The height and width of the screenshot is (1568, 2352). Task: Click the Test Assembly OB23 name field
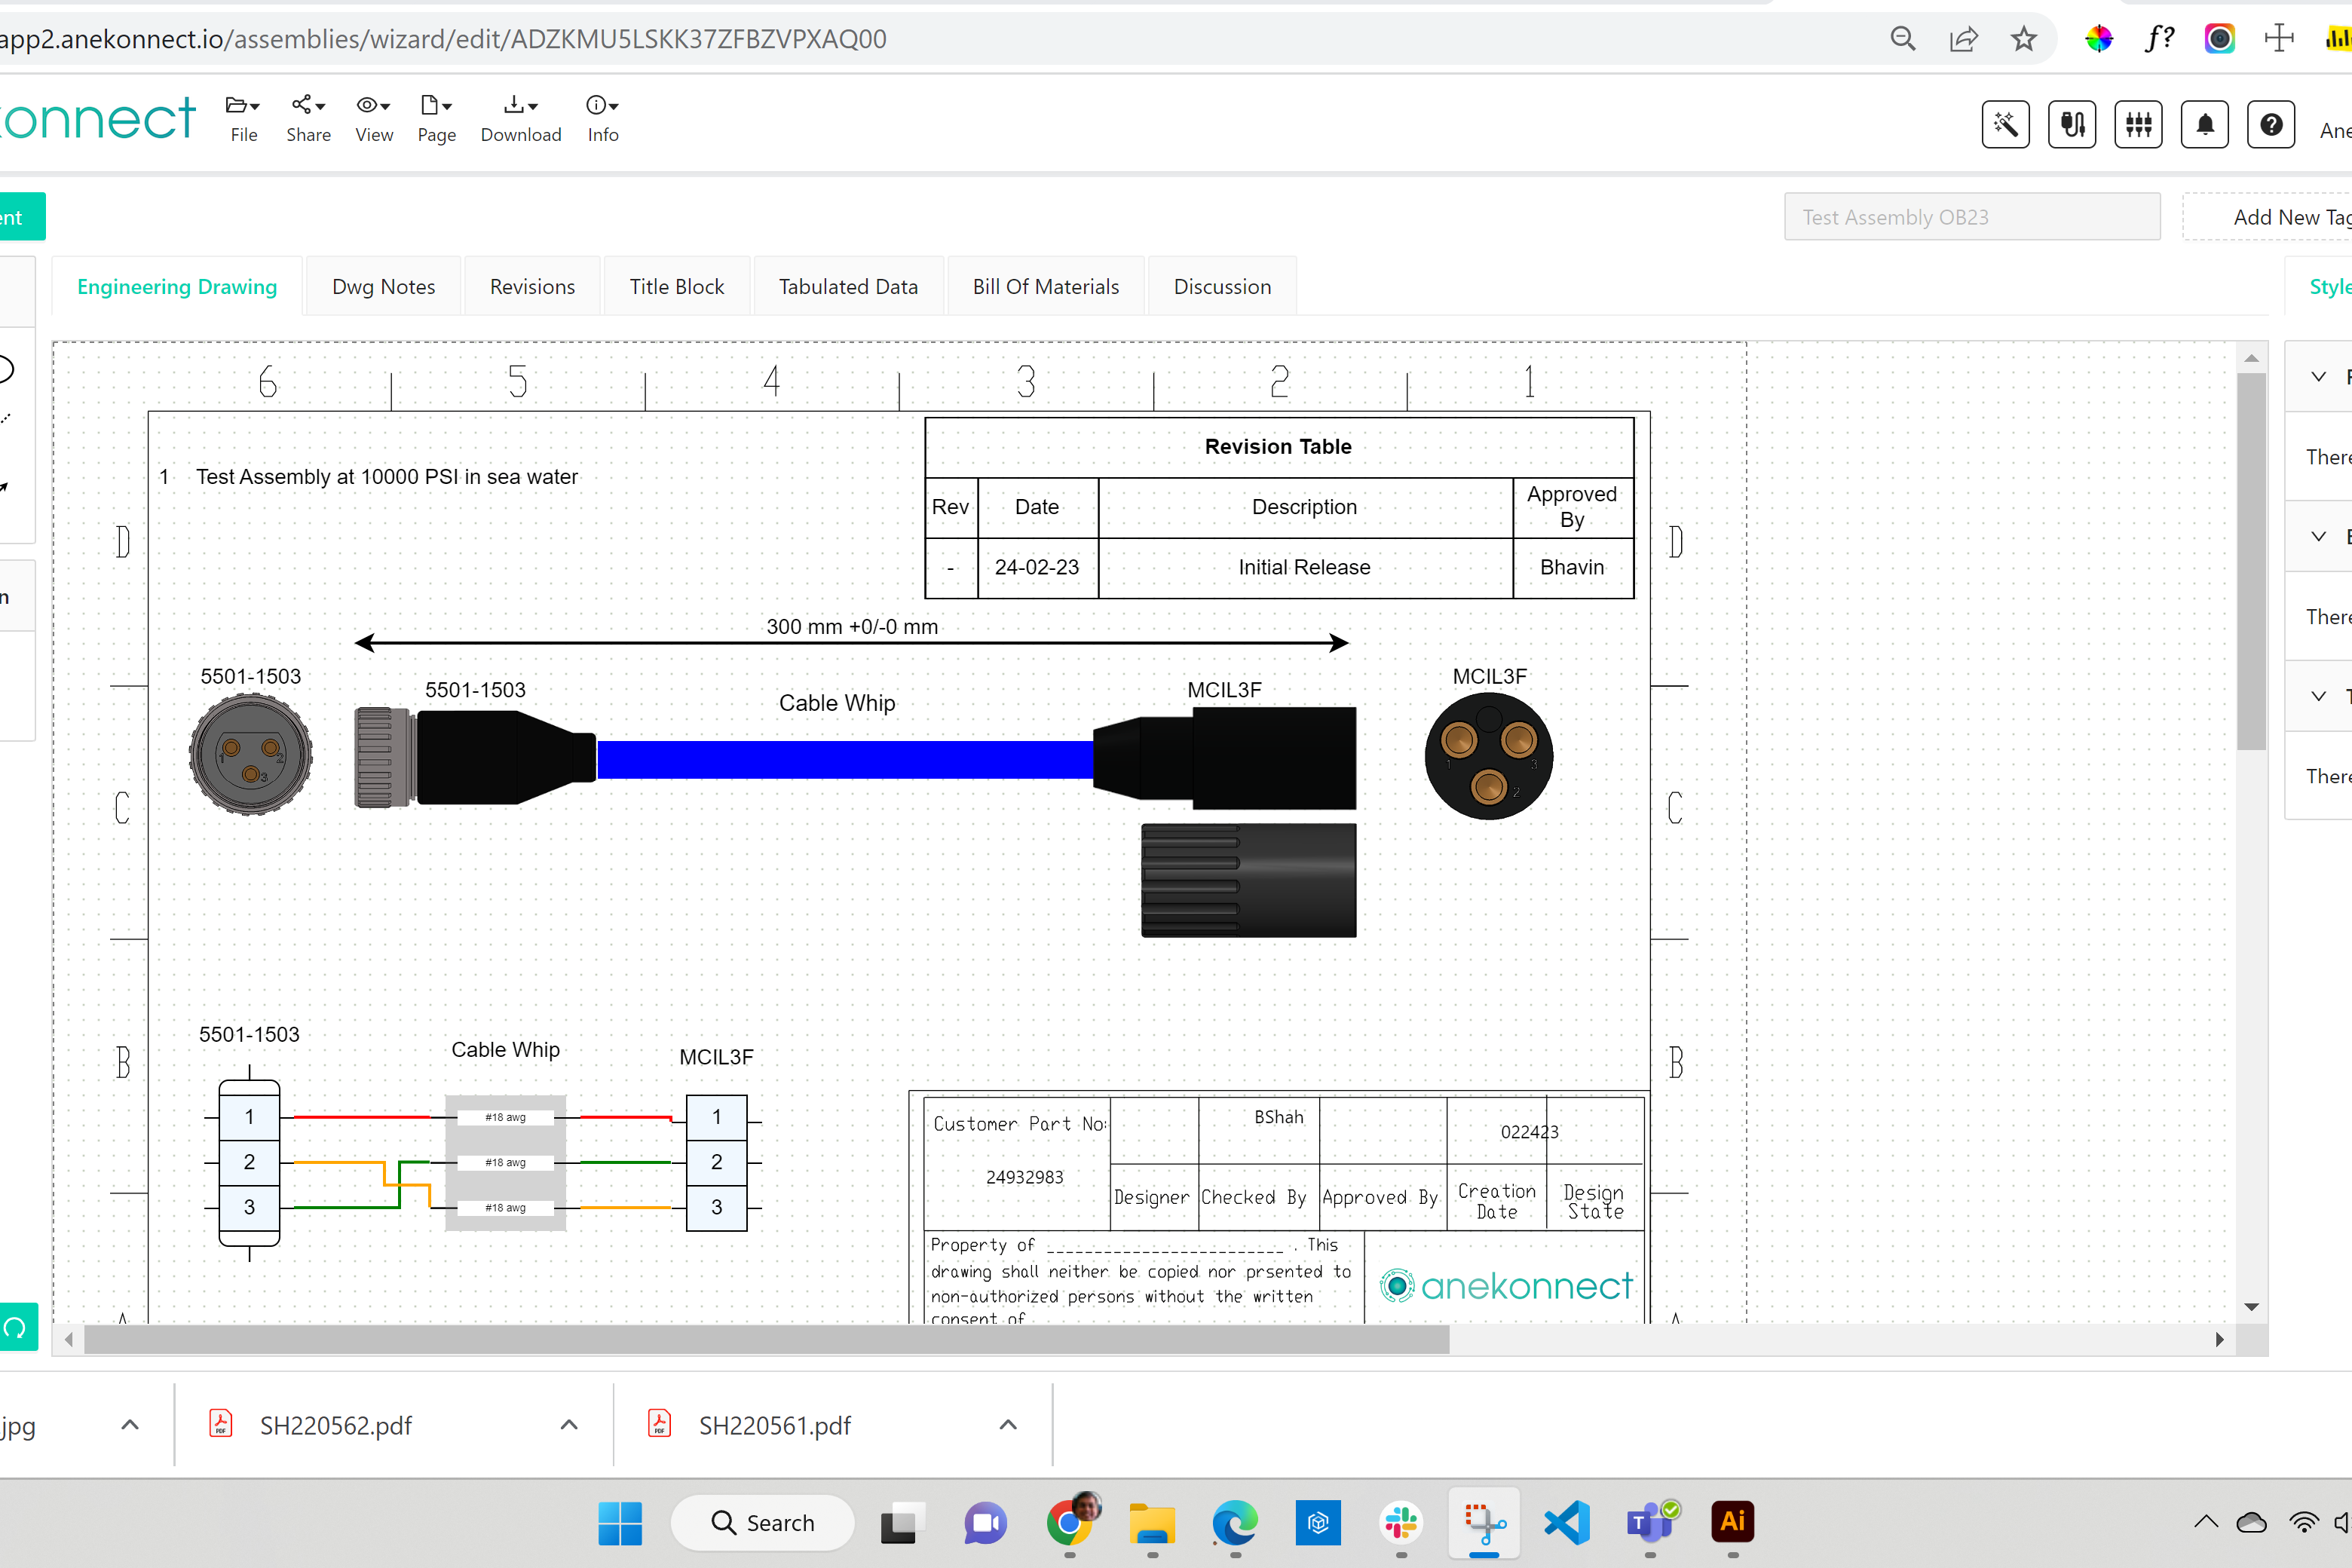click(x=1972, y=217)
